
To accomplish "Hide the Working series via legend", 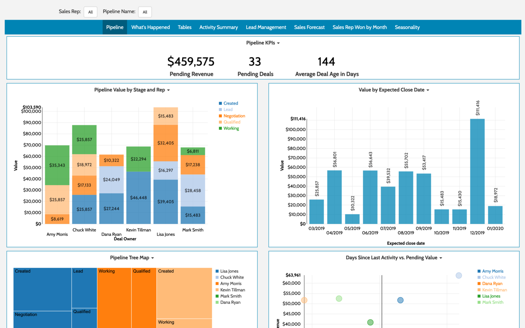I will pos(231,128).
